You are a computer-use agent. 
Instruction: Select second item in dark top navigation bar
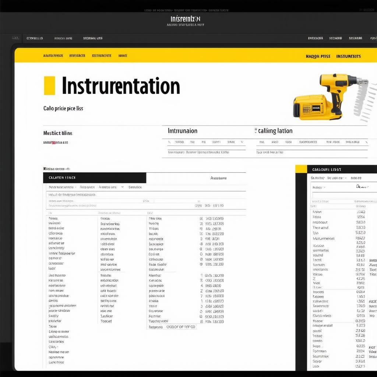pos(63,38)
